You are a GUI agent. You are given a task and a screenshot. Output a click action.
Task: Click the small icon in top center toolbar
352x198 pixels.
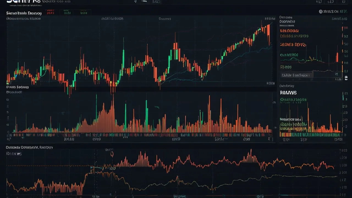[135, 2]
